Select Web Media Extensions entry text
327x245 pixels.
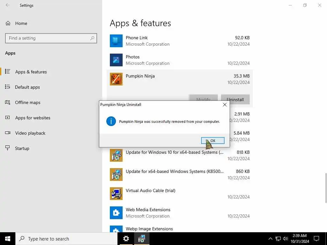tap(148, 210)
